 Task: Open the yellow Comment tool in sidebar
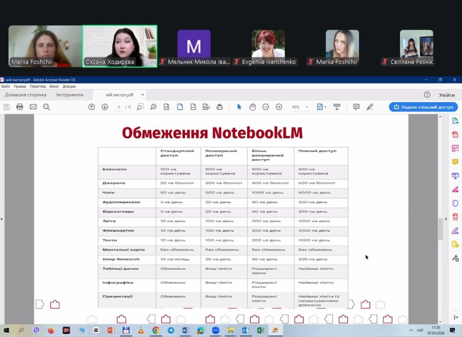(455, 162)
